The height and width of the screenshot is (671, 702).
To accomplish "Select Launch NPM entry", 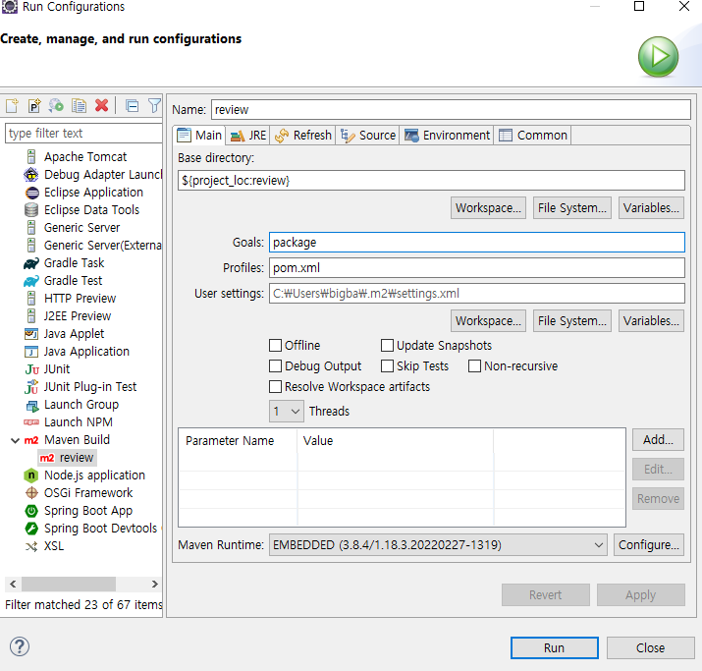I will pyautogui.click(x=78, y=421).
